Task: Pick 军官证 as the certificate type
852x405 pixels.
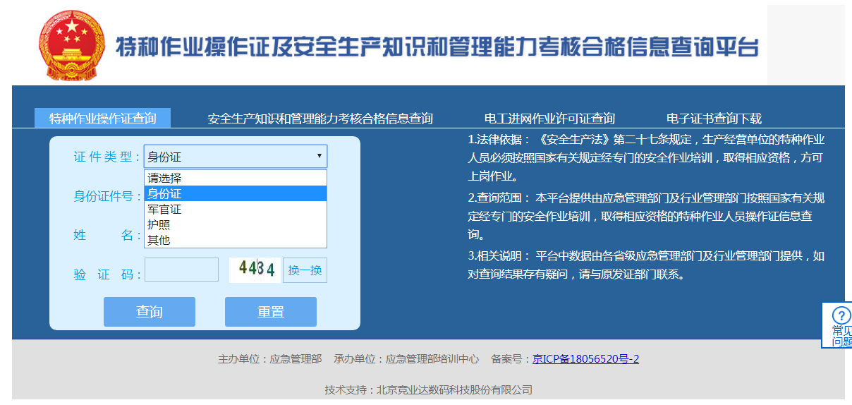Action: pos(236,210)
